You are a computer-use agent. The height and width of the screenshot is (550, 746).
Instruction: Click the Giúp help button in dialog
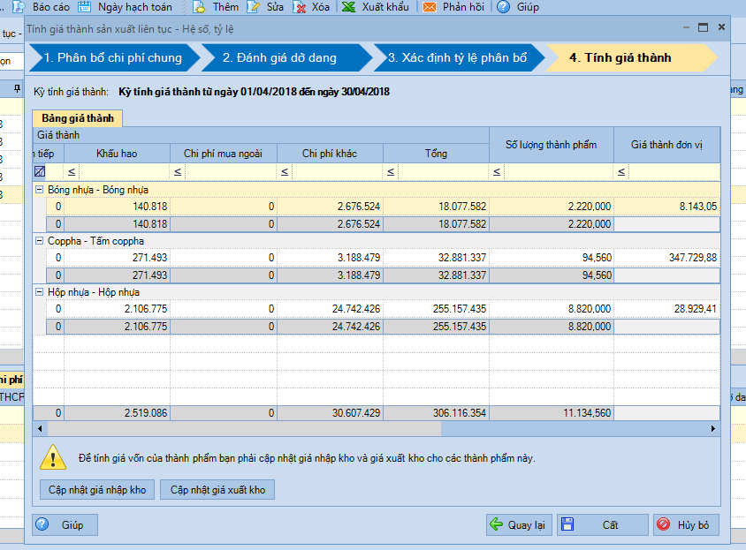coord(65,524)
